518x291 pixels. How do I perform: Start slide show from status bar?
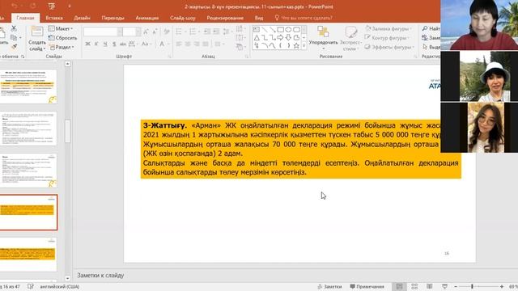click(444, 287)
